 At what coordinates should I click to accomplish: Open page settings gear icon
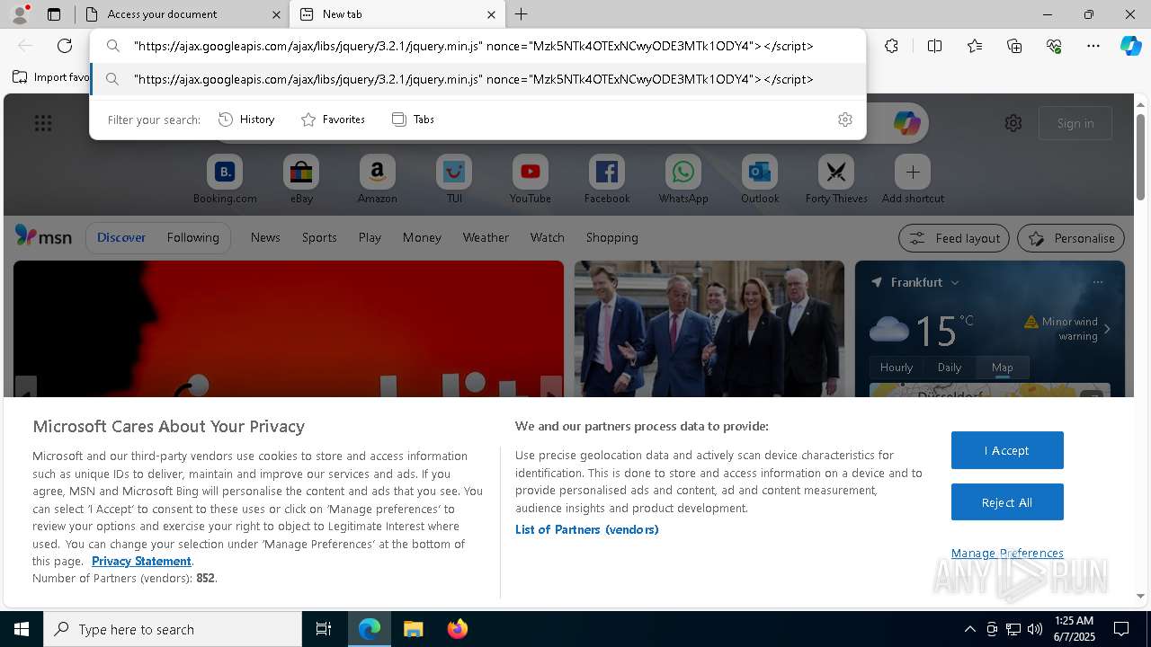(1013, 123)
